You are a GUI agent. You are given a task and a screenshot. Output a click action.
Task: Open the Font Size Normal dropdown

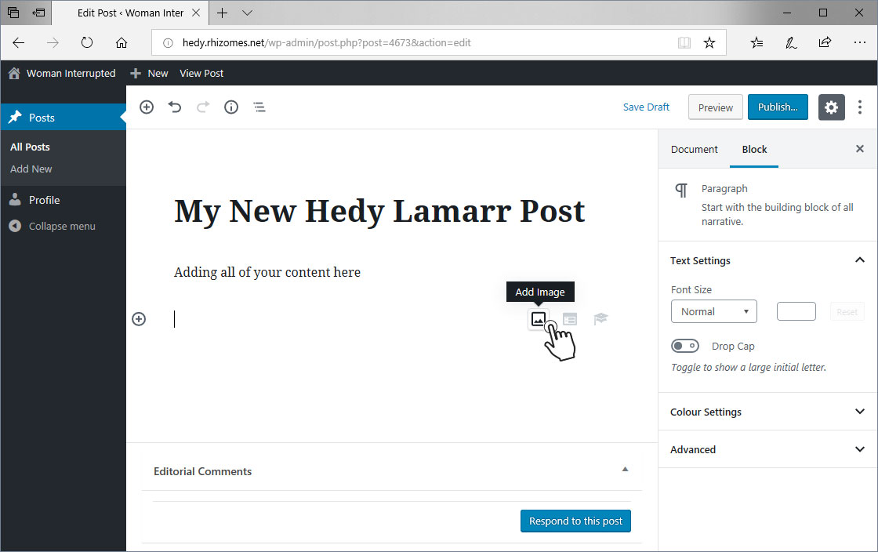(714, 311)
